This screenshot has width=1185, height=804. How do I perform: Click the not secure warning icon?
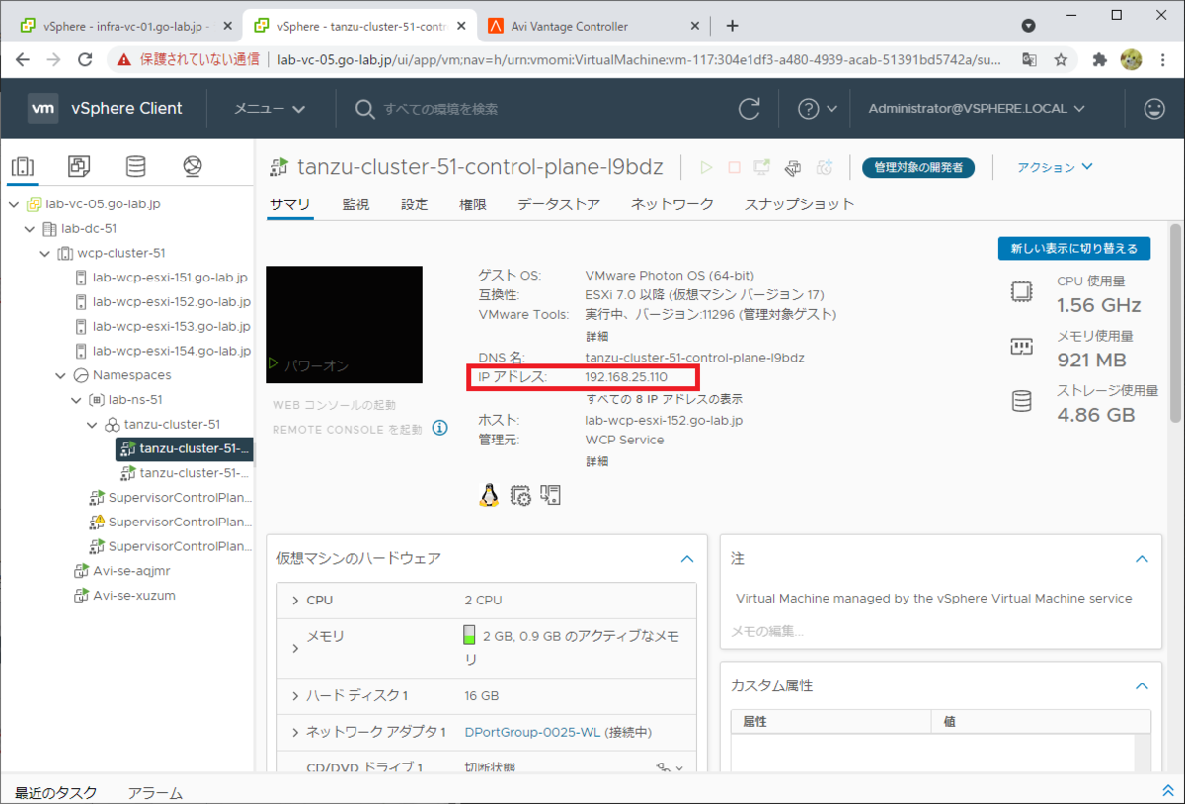click(x=123, y=59)
